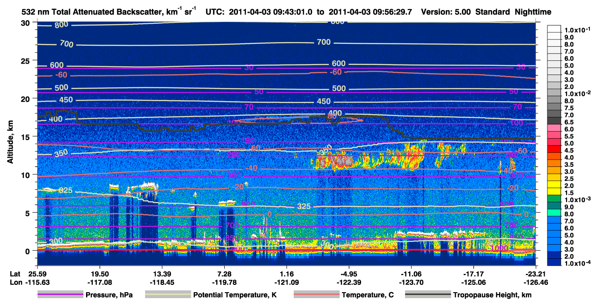Click the 'Potential Temperature, K' legend label
The image size is (595, 305).
tap(235, 295)
